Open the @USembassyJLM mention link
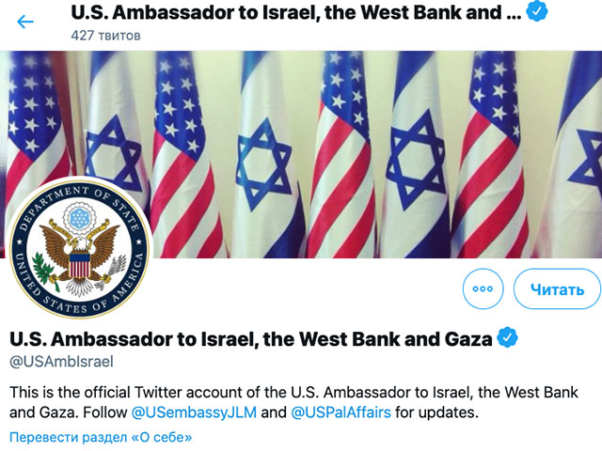The width and height of the screenshot is (602, 451). 194,412
